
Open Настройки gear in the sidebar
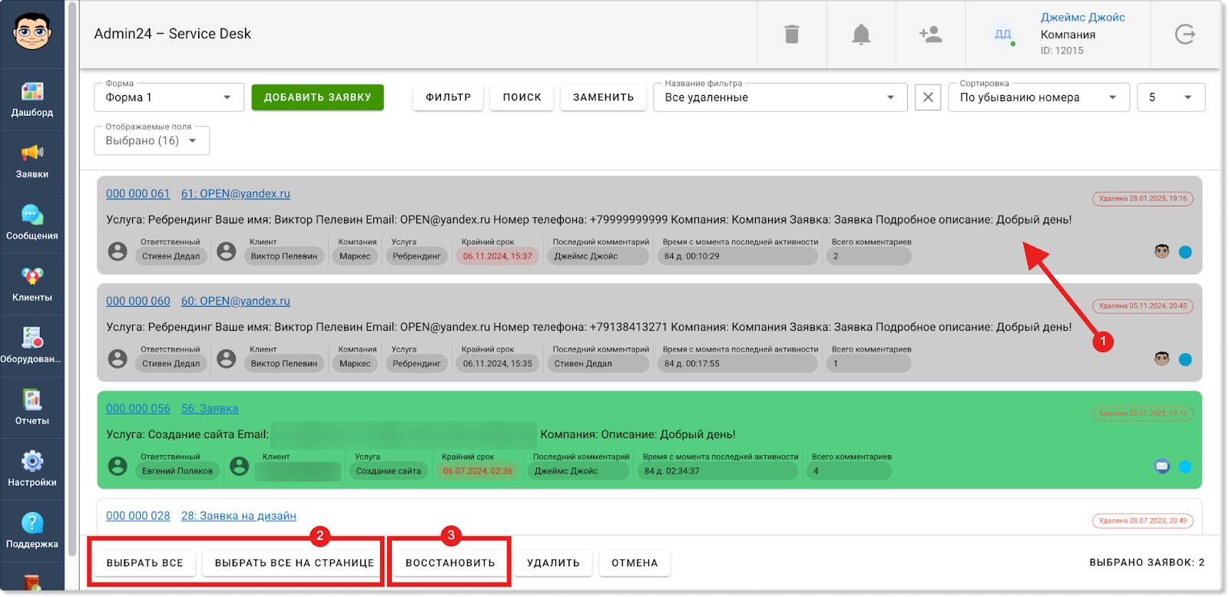click(x=32, y=469)
